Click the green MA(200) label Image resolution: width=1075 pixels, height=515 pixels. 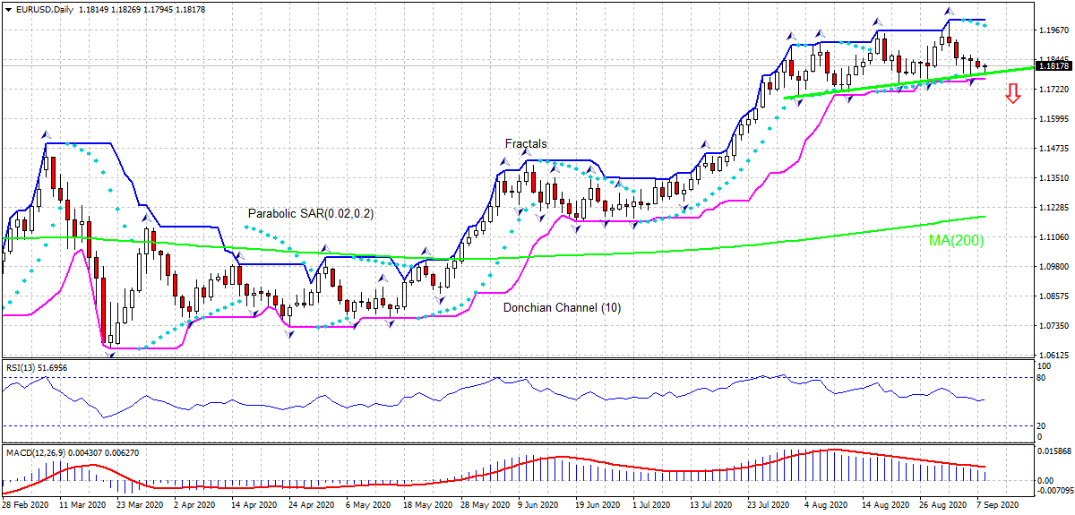point(957,240)
